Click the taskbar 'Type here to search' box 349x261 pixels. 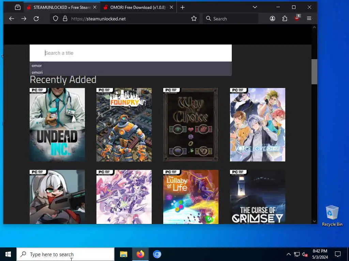click(x=65, y=254)
